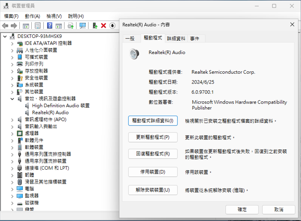Click the down-arrow disable device icon

coord(112,25)
